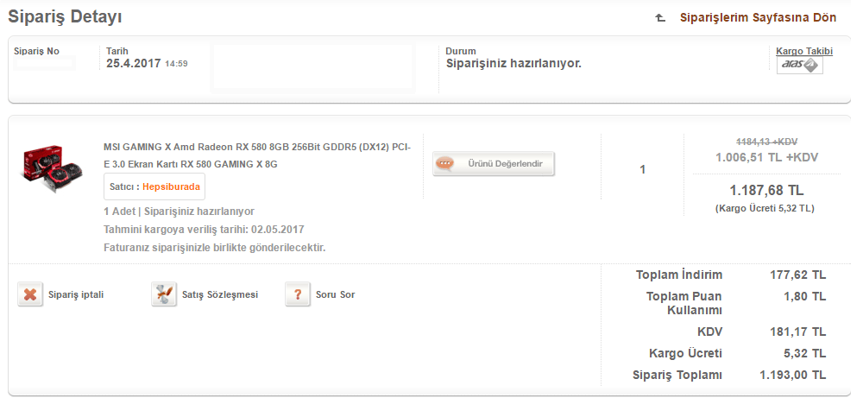
Task: Open MSI GAMING X Radeon RX 580 product title
Action: click(x=257, y=155)
